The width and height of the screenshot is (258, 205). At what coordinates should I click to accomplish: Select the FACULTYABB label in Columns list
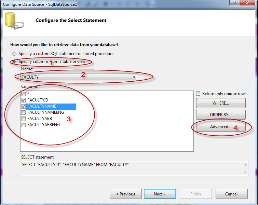(40, 119)
